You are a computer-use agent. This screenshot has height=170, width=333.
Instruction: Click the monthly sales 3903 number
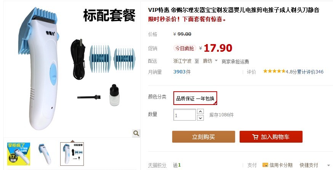pos(179,71)
